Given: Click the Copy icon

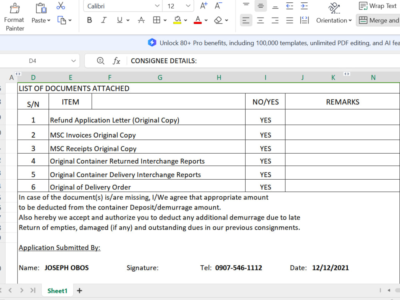Looking at the screenshot, I should coord(62,20).
